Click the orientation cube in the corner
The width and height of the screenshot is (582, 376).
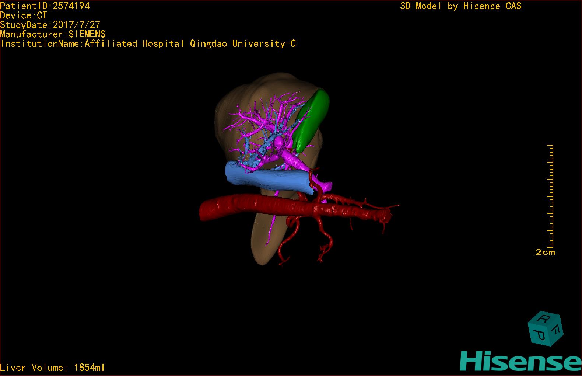pos(545,328)
